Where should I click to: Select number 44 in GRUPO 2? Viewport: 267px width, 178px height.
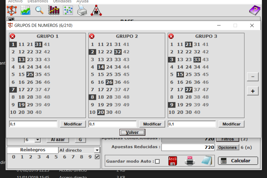pyautogui.click(x=126, y=67)
